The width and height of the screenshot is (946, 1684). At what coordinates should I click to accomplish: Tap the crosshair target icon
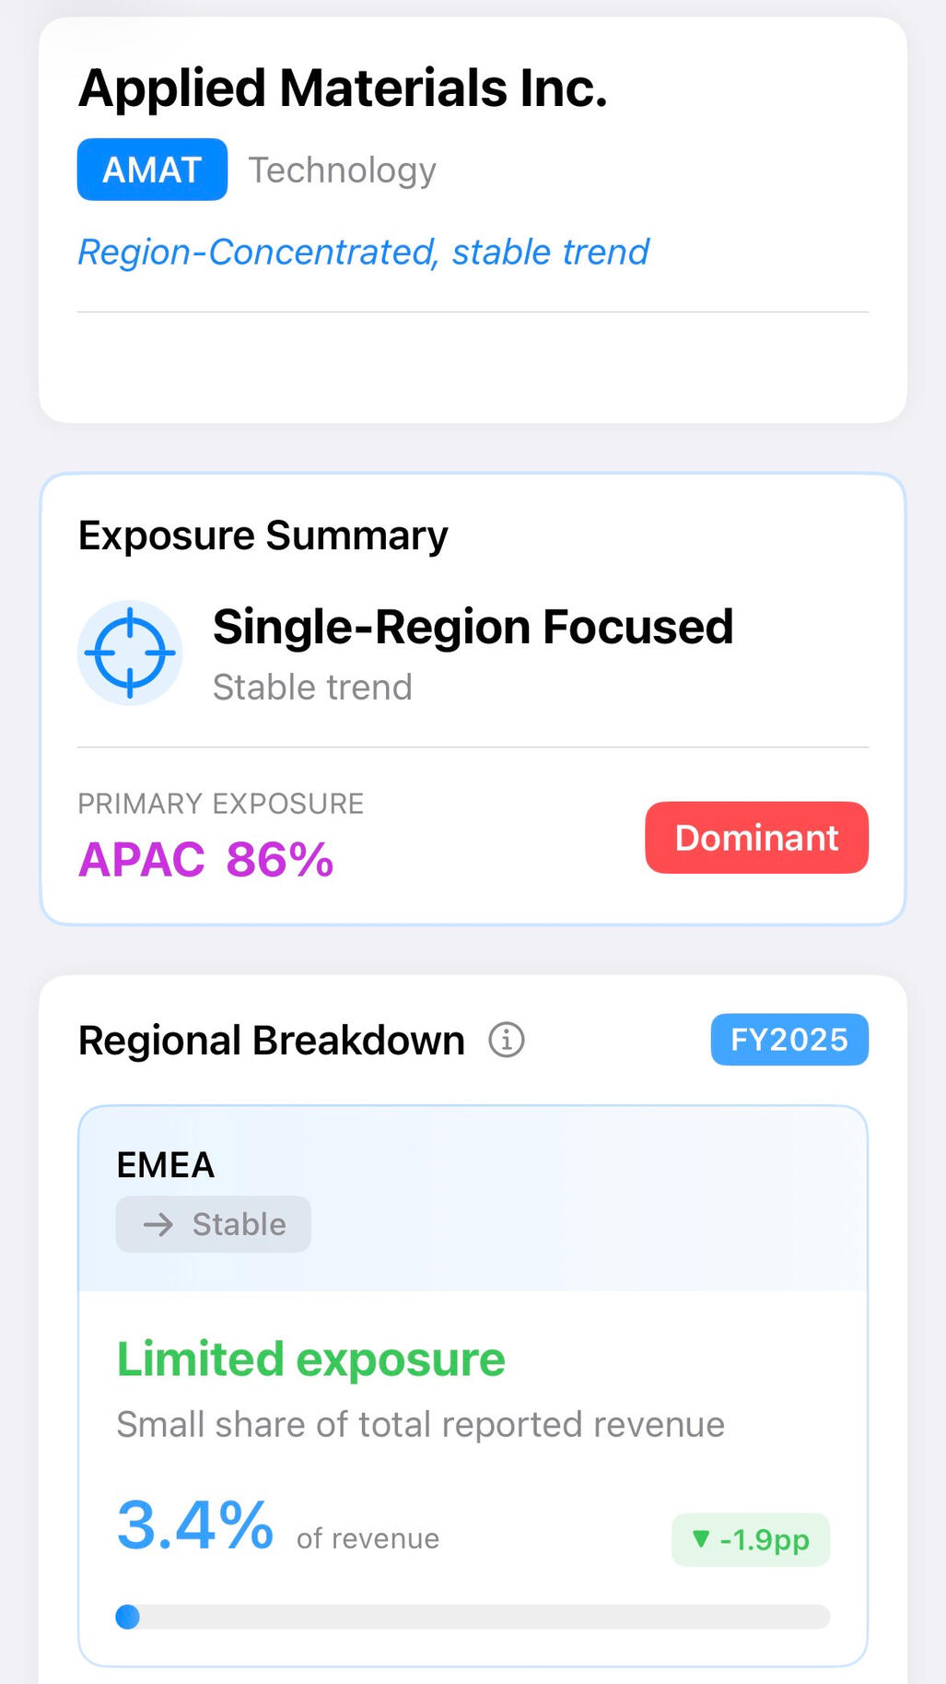pyautogui.click(x=130, y=653)
